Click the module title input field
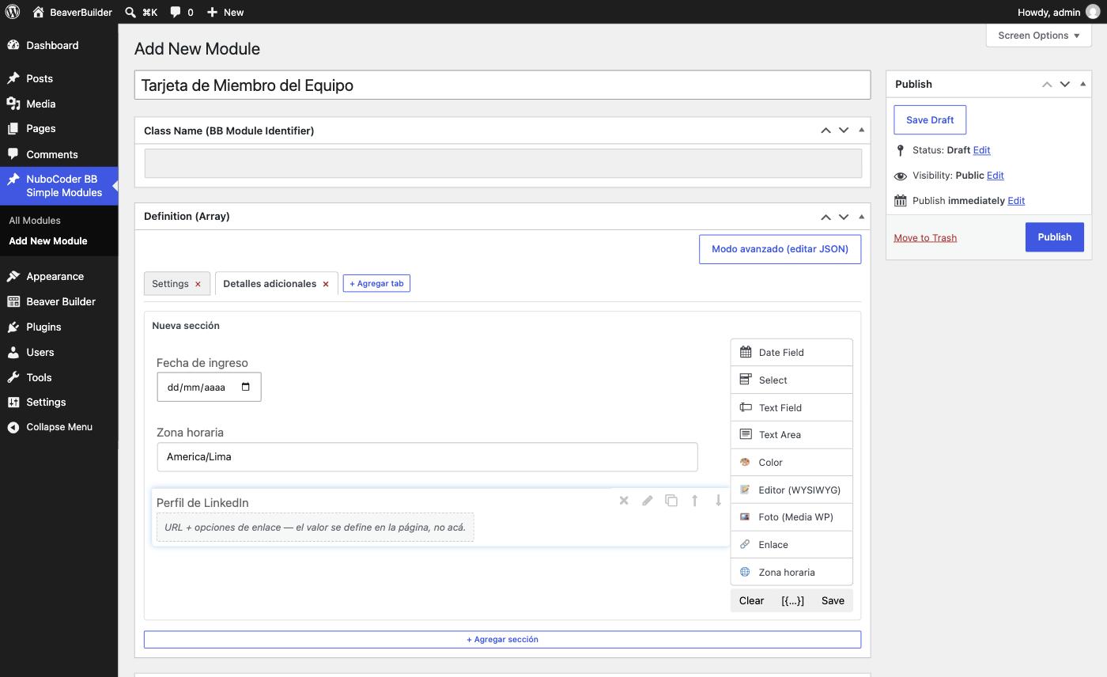Viewport: 1107px width, 677px height. coord(502,85)
